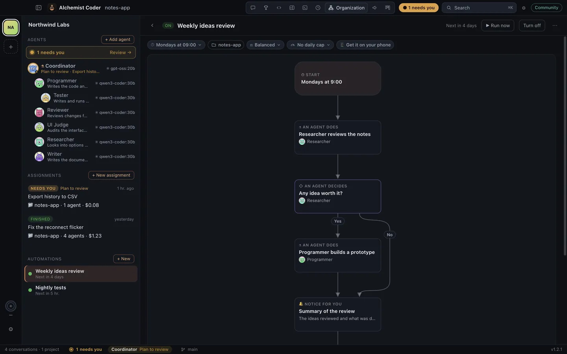567x354 pixels.
Task: Open the chat bubble view
Action: click(253, 7)
